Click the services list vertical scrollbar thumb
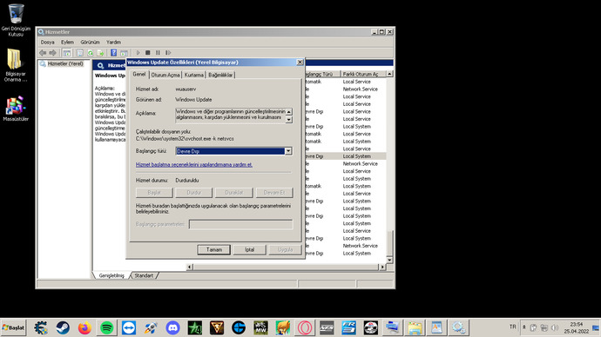The height and width of the screenshot is (337, 601). [390, 243]
